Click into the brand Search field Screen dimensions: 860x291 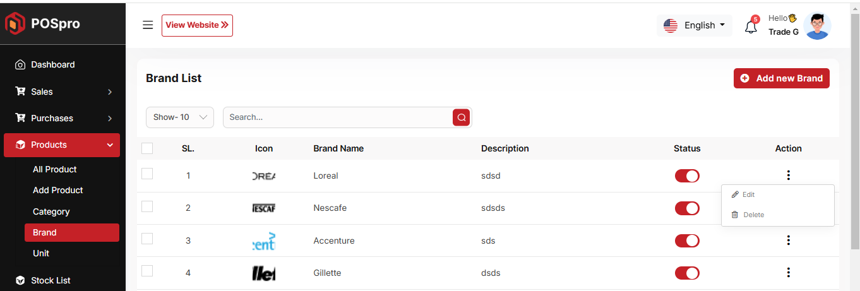[x=338, y=117]
